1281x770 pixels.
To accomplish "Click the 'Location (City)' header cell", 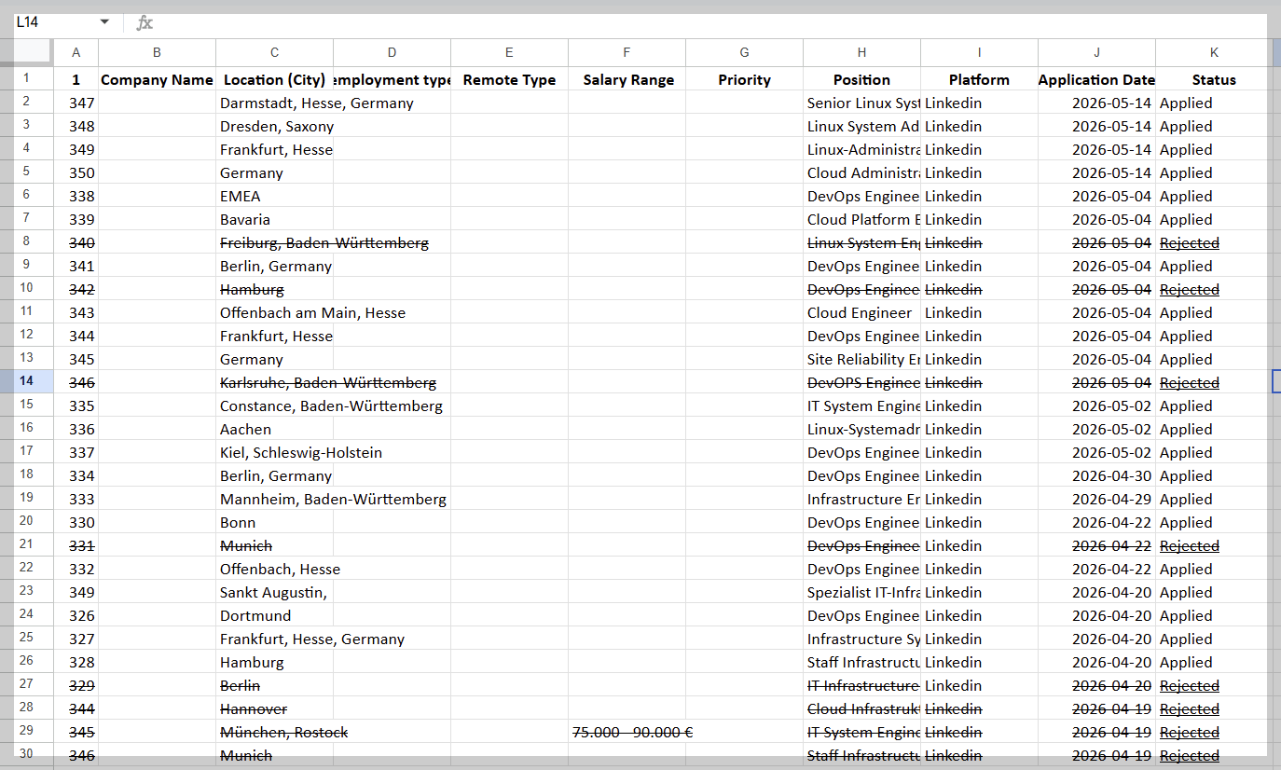I will click(x=274, y=79).
